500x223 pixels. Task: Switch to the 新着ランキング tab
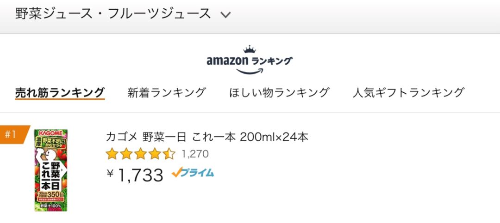coord(166,92)
